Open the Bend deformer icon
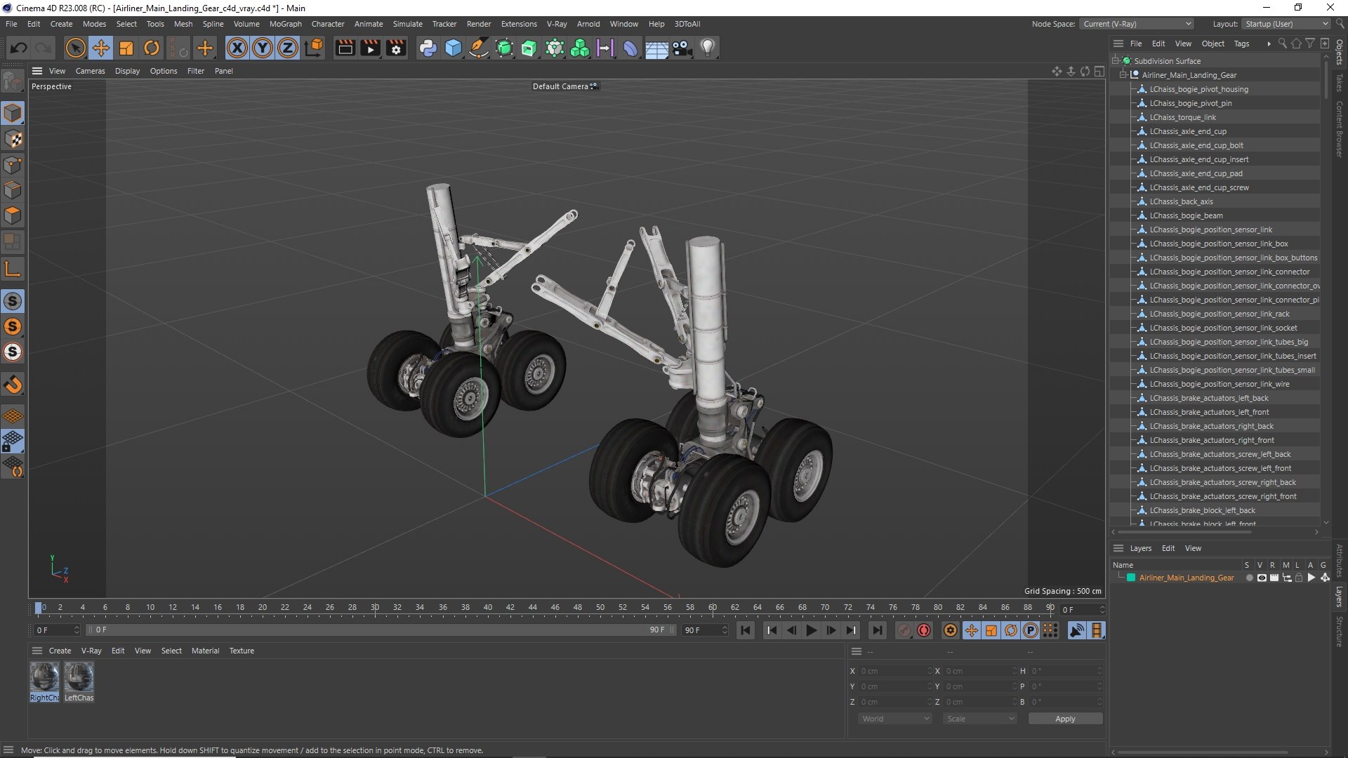The height and width of the screenshot is (758, 1348). (631, 48)
